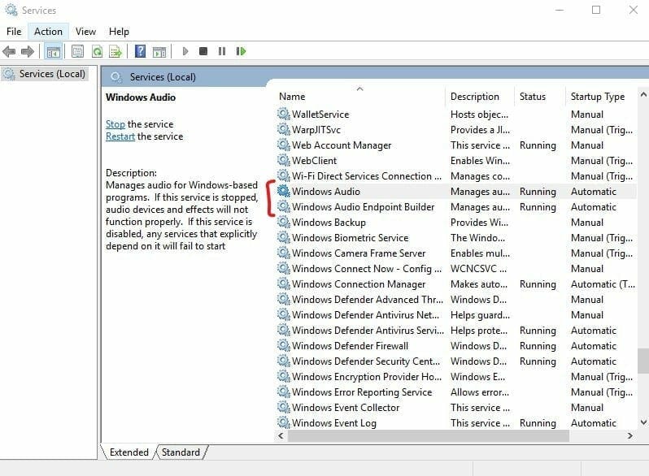Sort by the Startup Type column header

(x=597, y=97)
